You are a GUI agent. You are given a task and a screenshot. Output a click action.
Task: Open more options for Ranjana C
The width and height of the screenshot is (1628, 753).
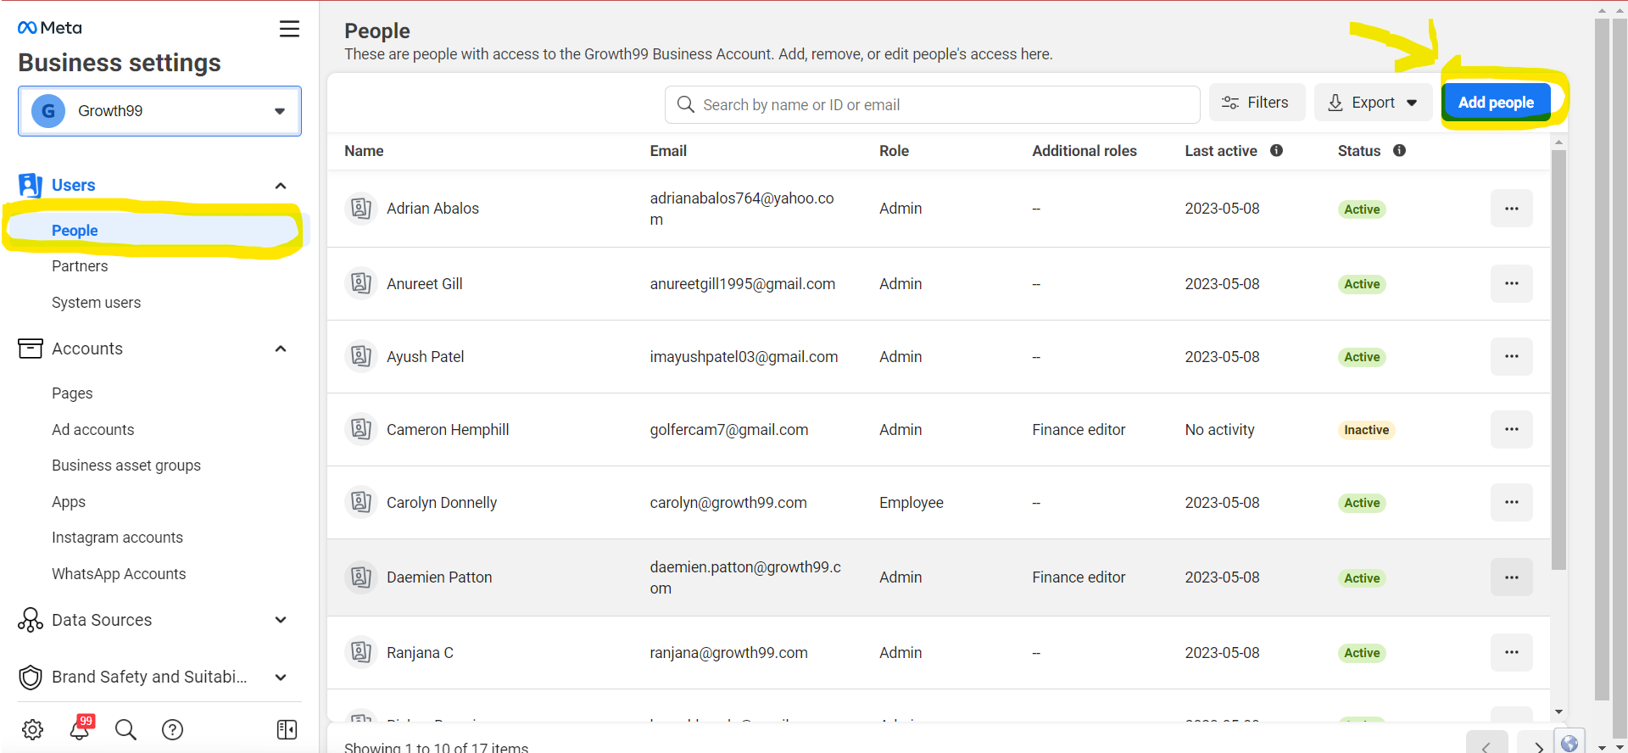click(x=1512, y=652)
